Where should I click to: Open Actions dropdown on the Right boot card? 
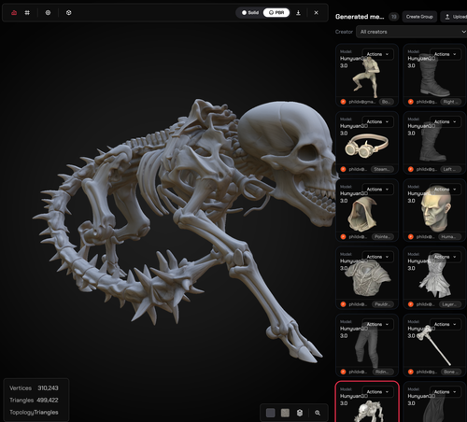[x=446, y=54]
